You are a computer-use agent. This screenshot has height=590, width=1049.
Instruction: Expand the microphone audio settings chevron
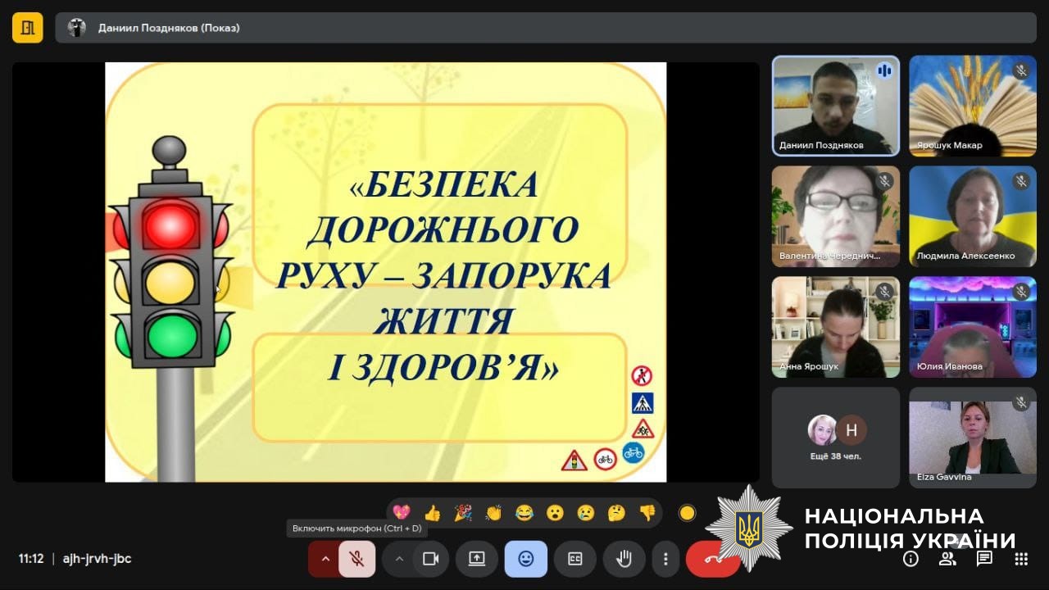click(325, 559)
